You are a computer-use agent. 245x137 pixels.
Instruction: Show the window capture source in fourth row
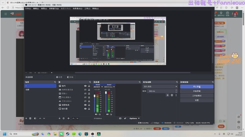pos(85,97)
